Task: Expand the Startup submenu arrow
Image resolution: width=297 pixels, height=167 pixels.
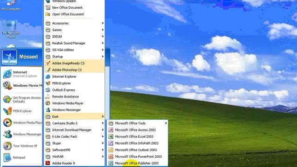Action: (103, 57)
